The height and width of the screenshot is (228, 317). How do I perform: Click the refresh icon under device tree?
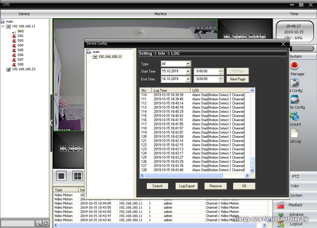[46, 224]
